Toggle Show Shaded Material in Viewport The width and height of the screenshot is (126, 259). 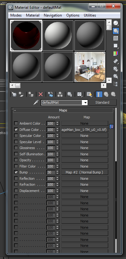89,94
